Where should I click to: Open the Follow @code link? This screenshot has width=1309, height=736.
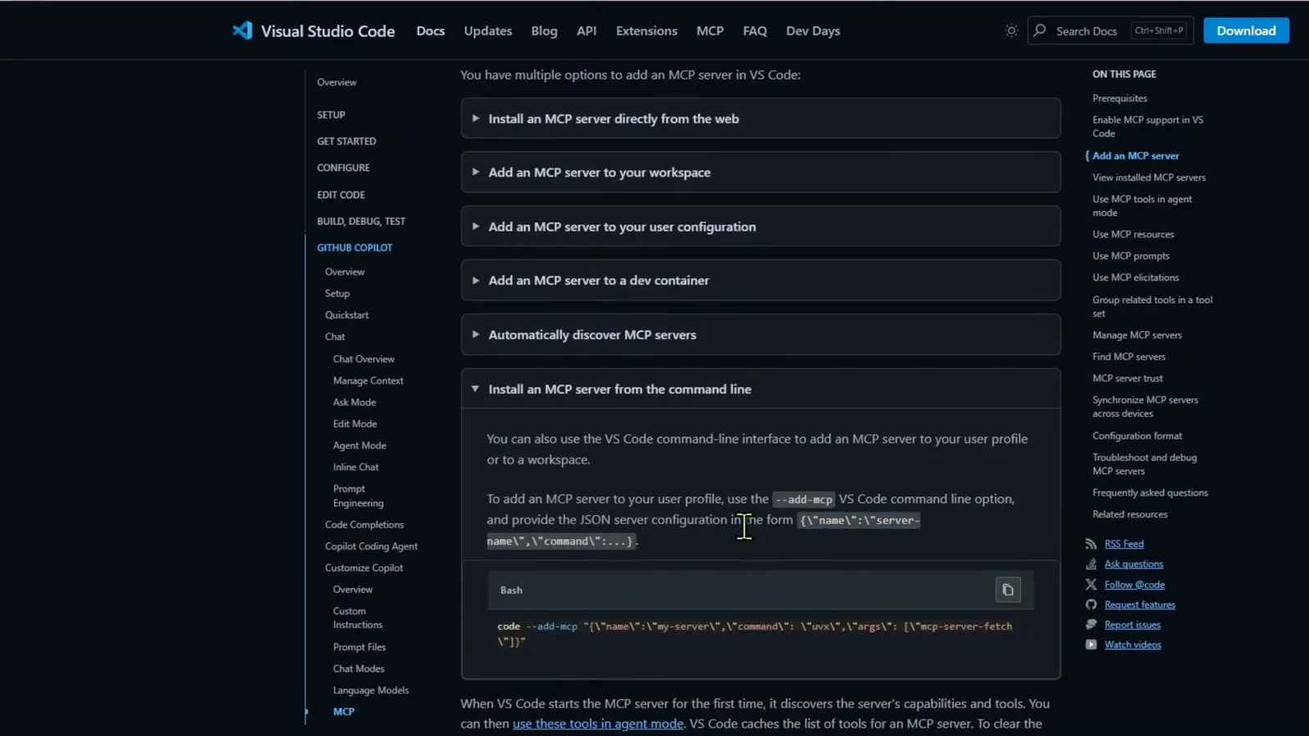click(x=1135, y=585)
